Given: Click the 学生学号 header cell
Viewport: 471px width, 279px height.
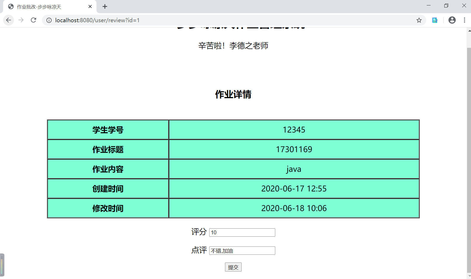Looking at the screenshot, I should click(108, 130).
